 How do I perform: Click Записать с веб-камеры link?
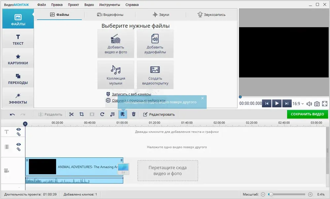click(x=131, y=94)
